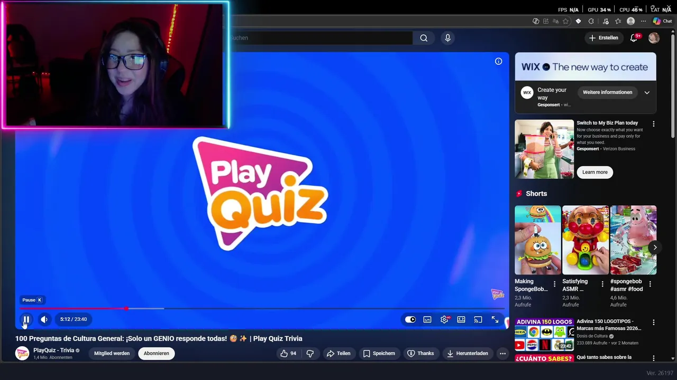Screen dimensions: 677x380
Task: Dislike the video with the thumbs down
Action: 310,354
